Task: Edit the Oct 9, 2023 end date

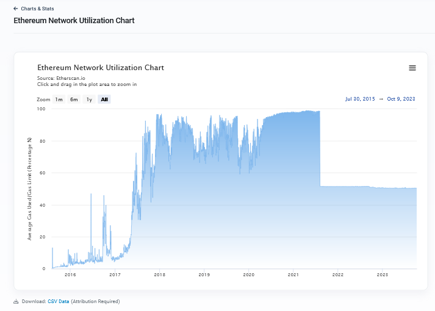Action: tap(401, 99)
